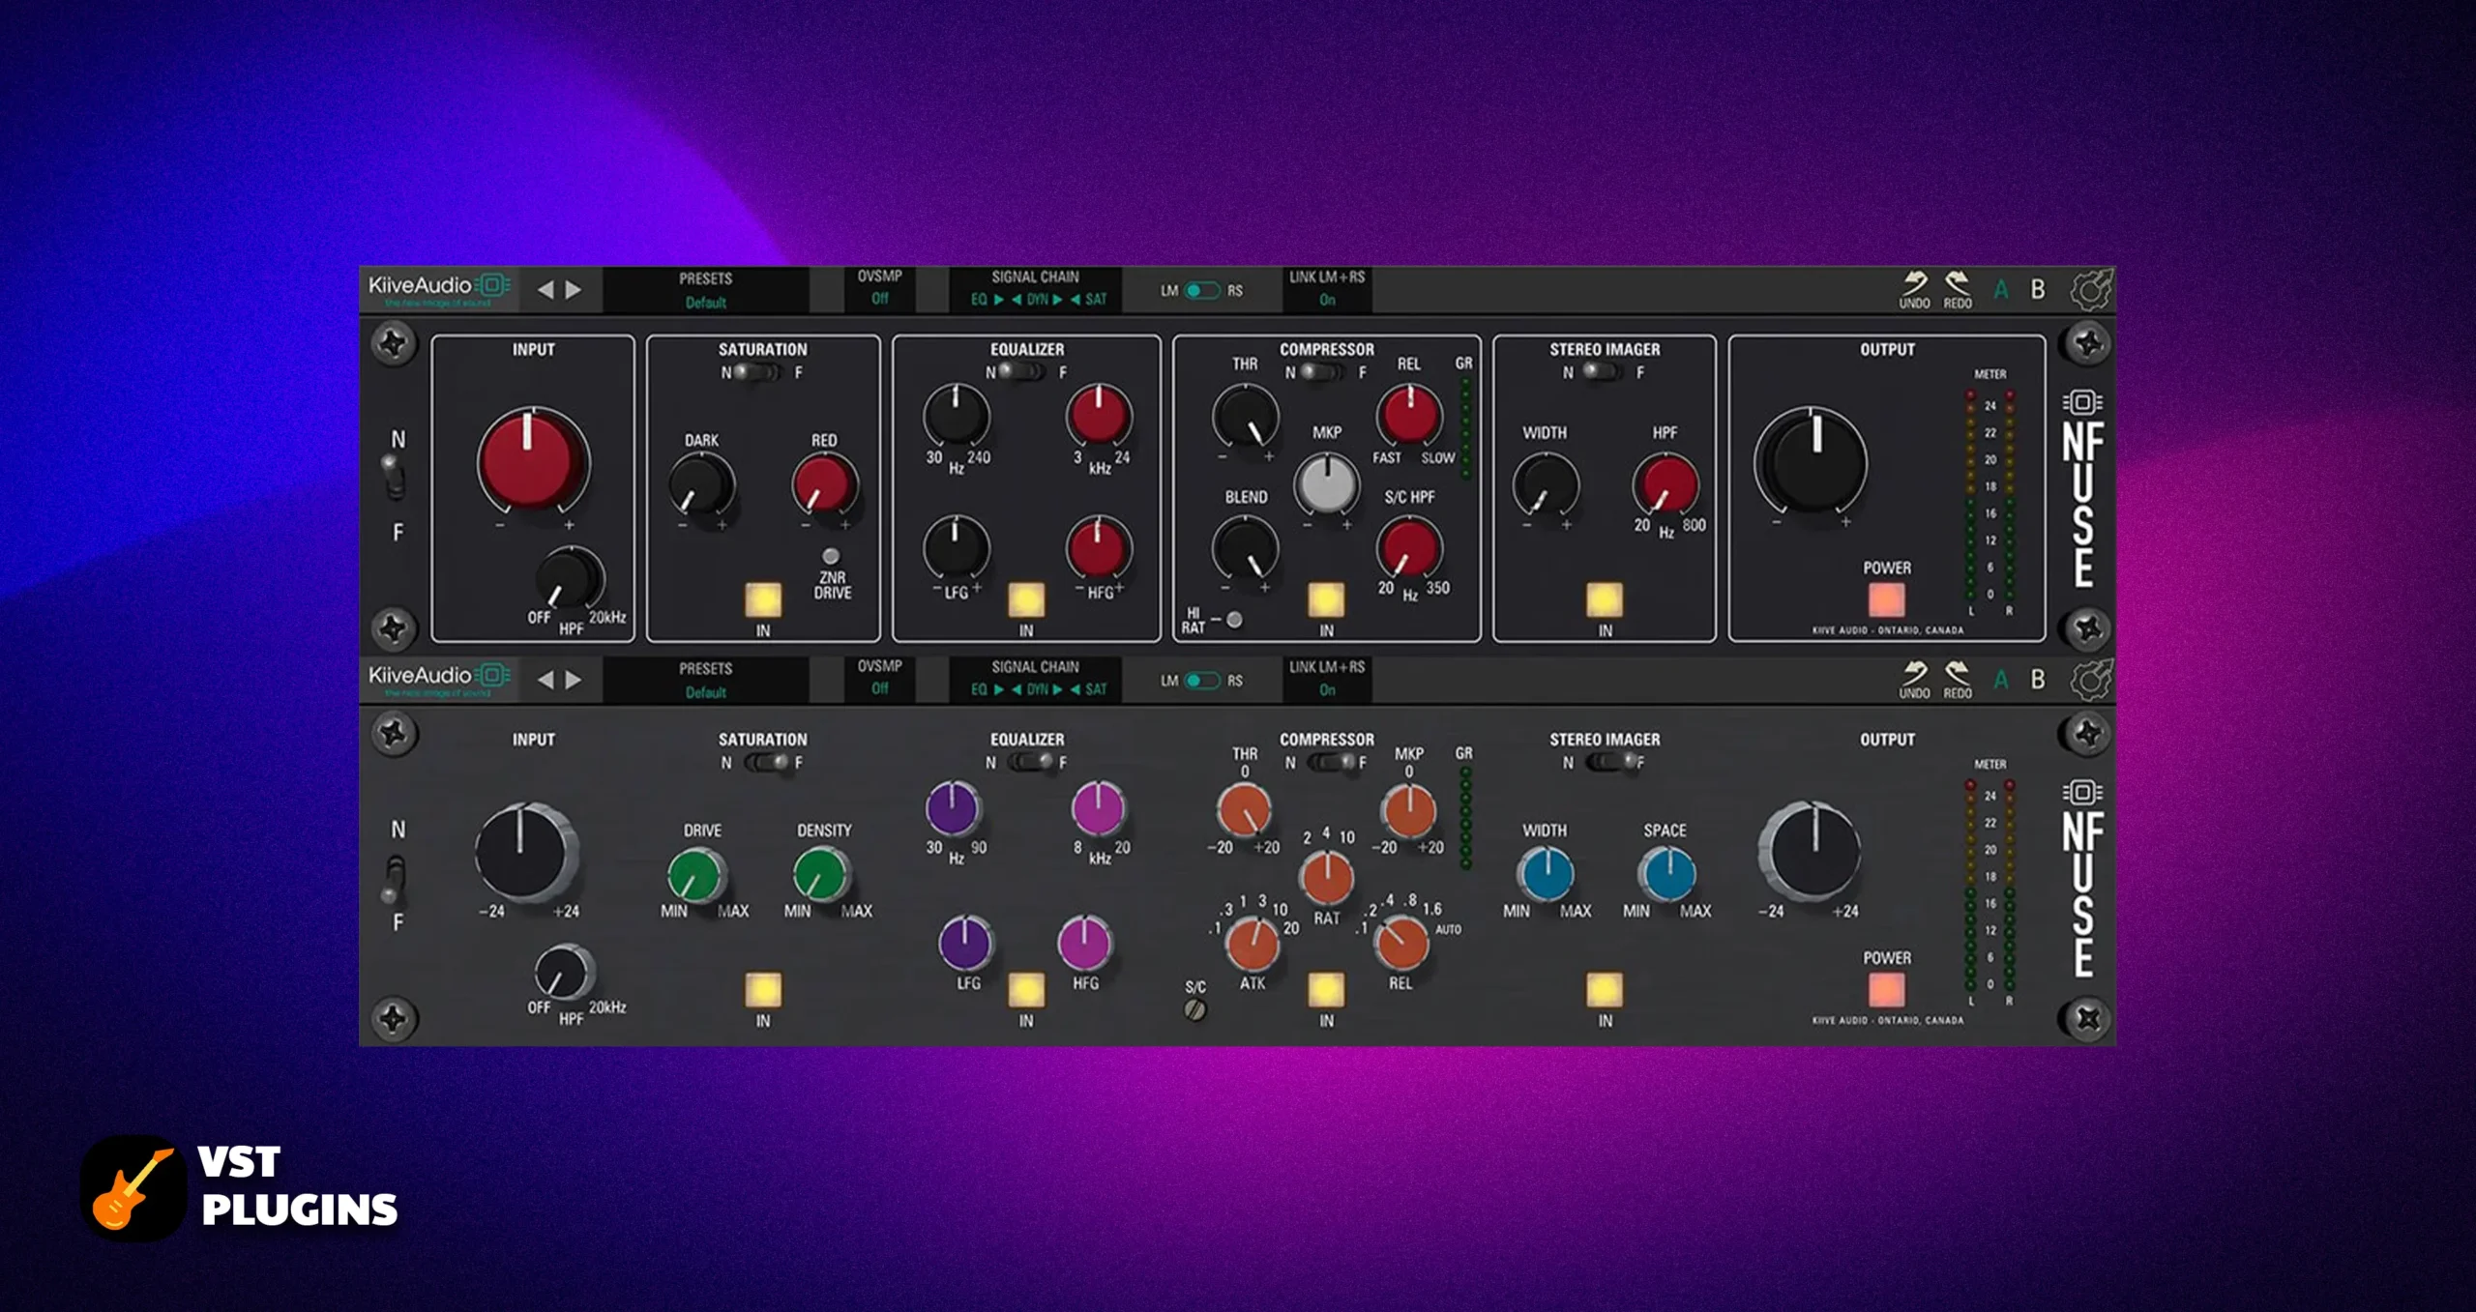
Task: Toggle Equalizer IN button on bottom unit
Action: pyautogui.click(x=1026, y=990)
